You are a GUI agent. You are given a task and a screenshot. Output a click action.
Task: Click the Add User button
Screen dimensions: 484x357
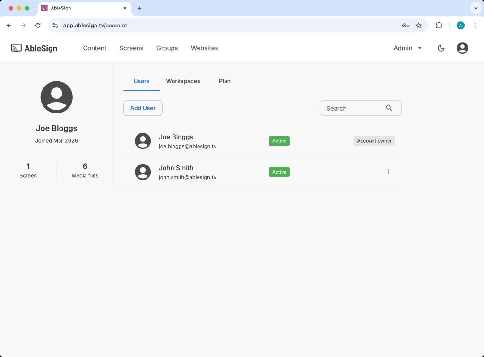pyautogui.click(x=143, y=108)
